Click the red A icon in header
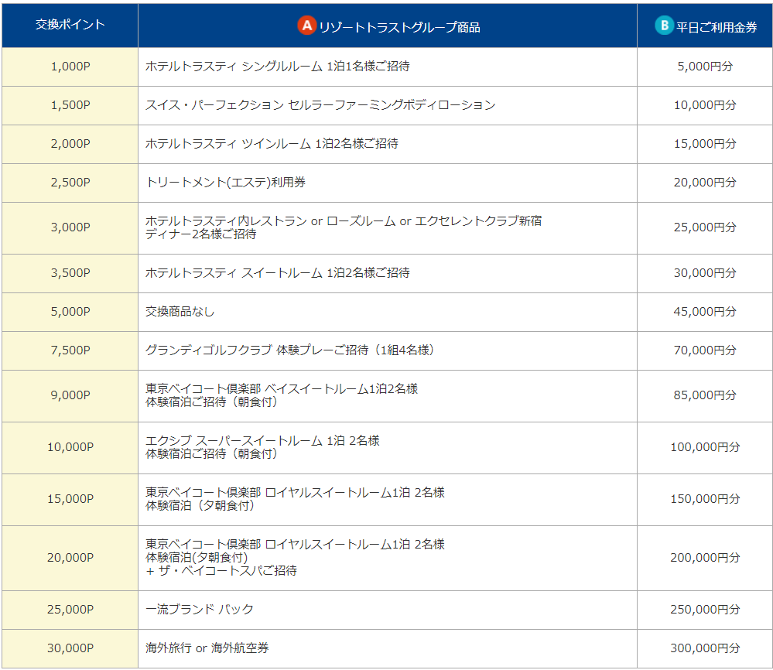The height and width of the screenshot is (670, 773). (306, 25)
